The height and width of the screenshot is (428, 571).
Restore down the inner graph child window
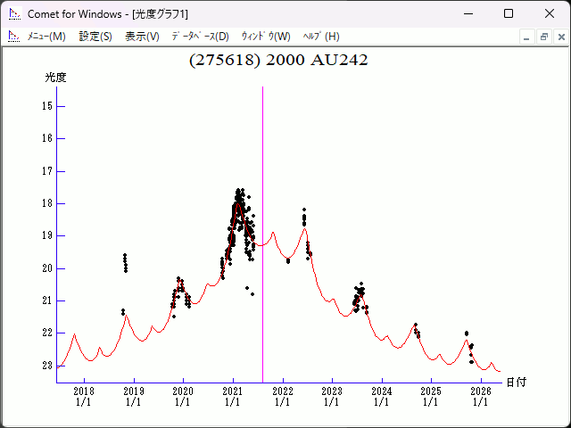pyautogui.click(x=543, y=37)
